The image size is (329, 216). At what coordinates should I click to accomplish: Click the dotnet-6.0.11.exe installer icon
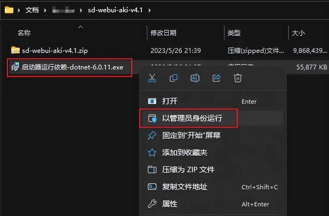15,67
